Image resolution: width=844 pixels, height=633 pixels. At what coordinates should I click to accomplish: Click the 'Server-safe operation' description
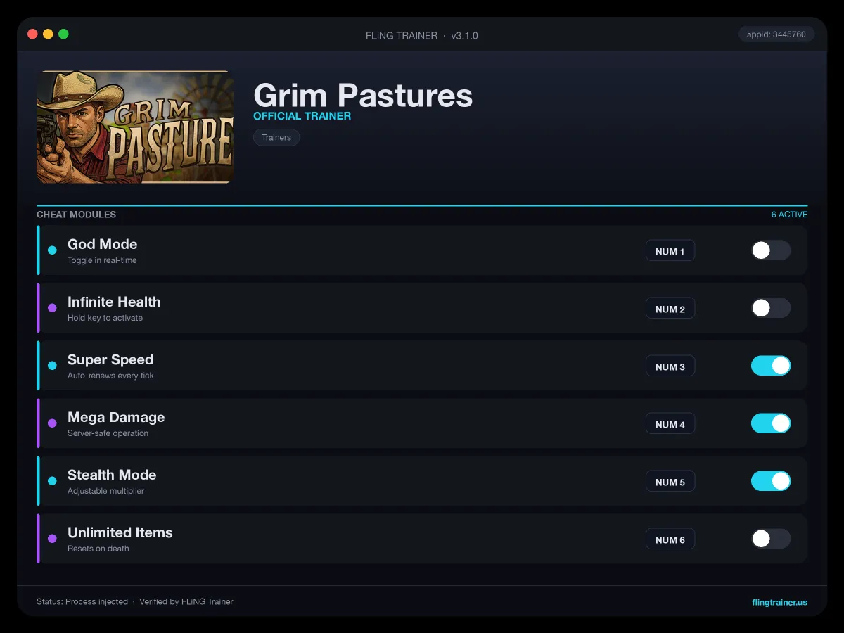[108, 433]
